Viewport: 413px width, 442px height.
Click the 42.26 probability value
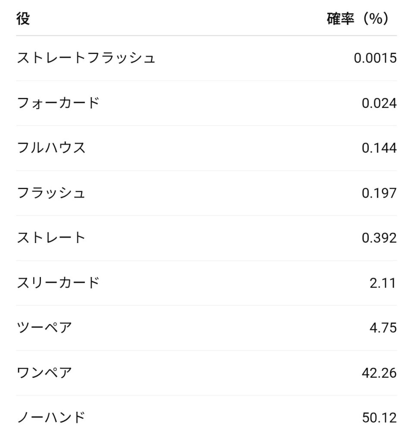click(x=379, y=373)
